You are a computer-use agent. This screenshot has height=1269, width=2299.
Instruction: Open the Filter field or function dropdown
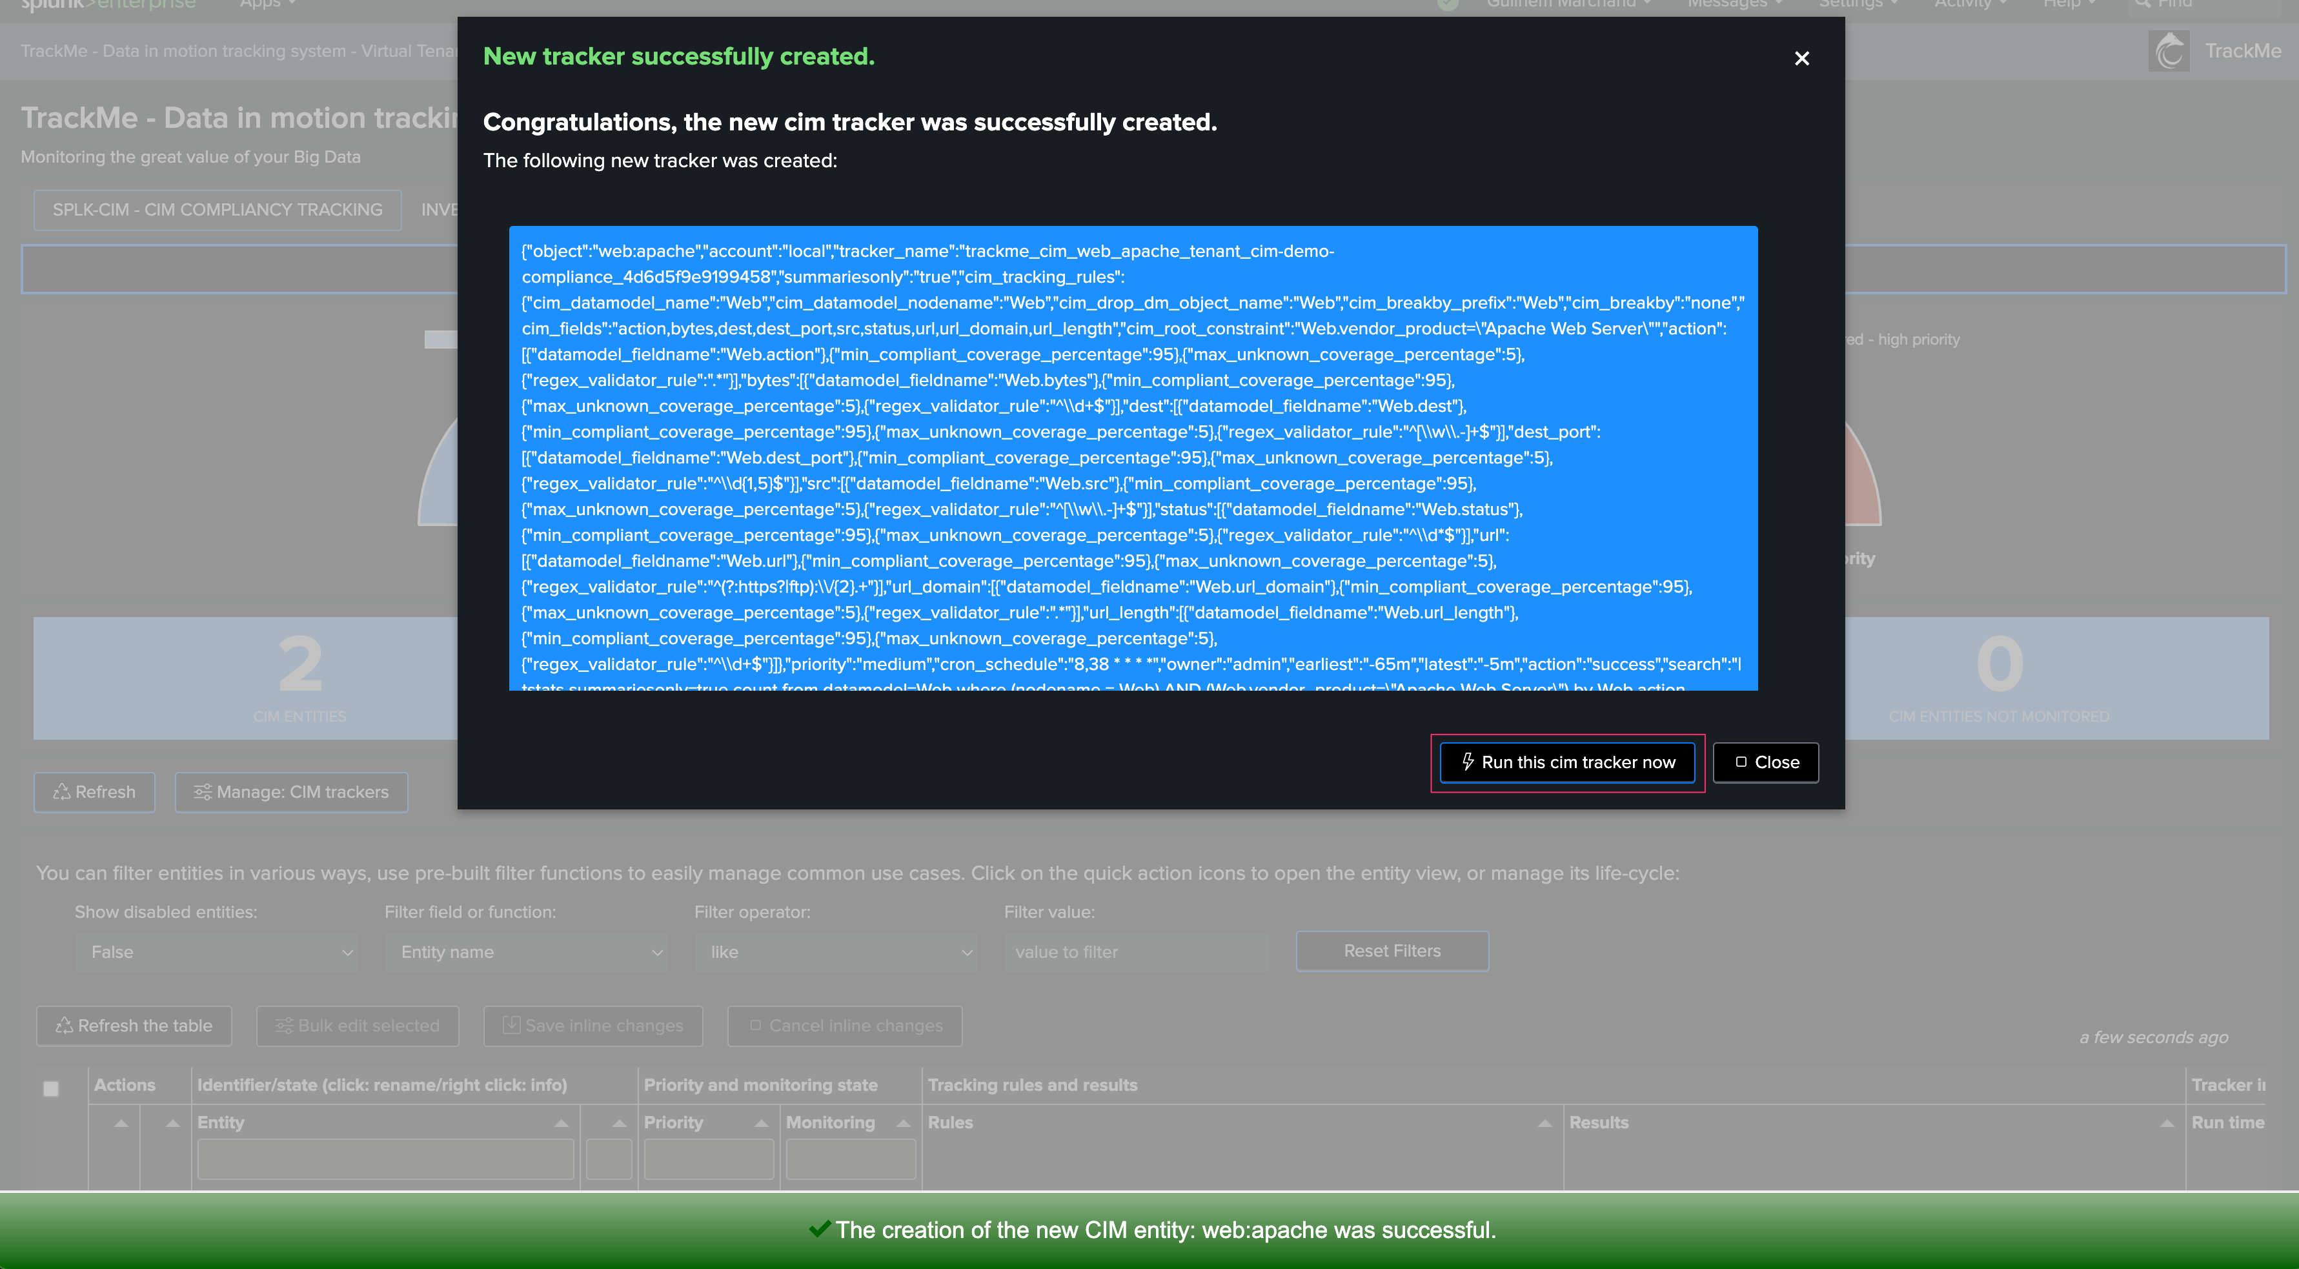(x=527, y=952)
